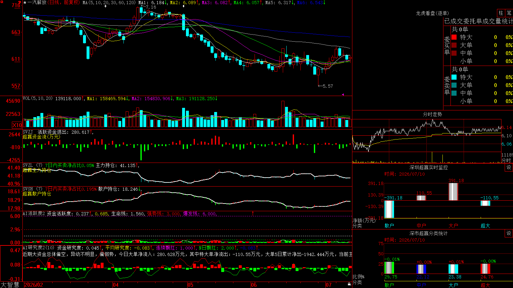Open MA(5,10,20,30,60,120) indicator parameters
The image size is (513, 288).
pos(109,3)
